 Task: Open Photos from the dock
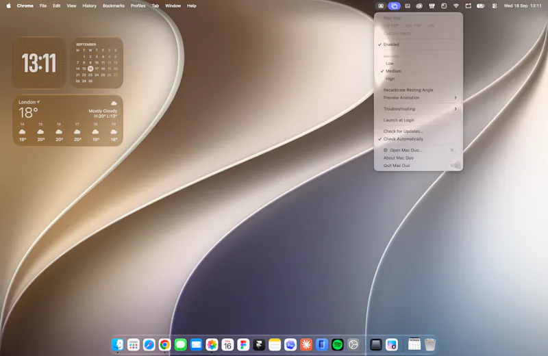pyautogui.click(x=212, y=345)
